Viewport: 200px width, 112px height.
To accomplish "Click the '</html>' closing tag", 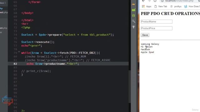I will pos(27,20).
